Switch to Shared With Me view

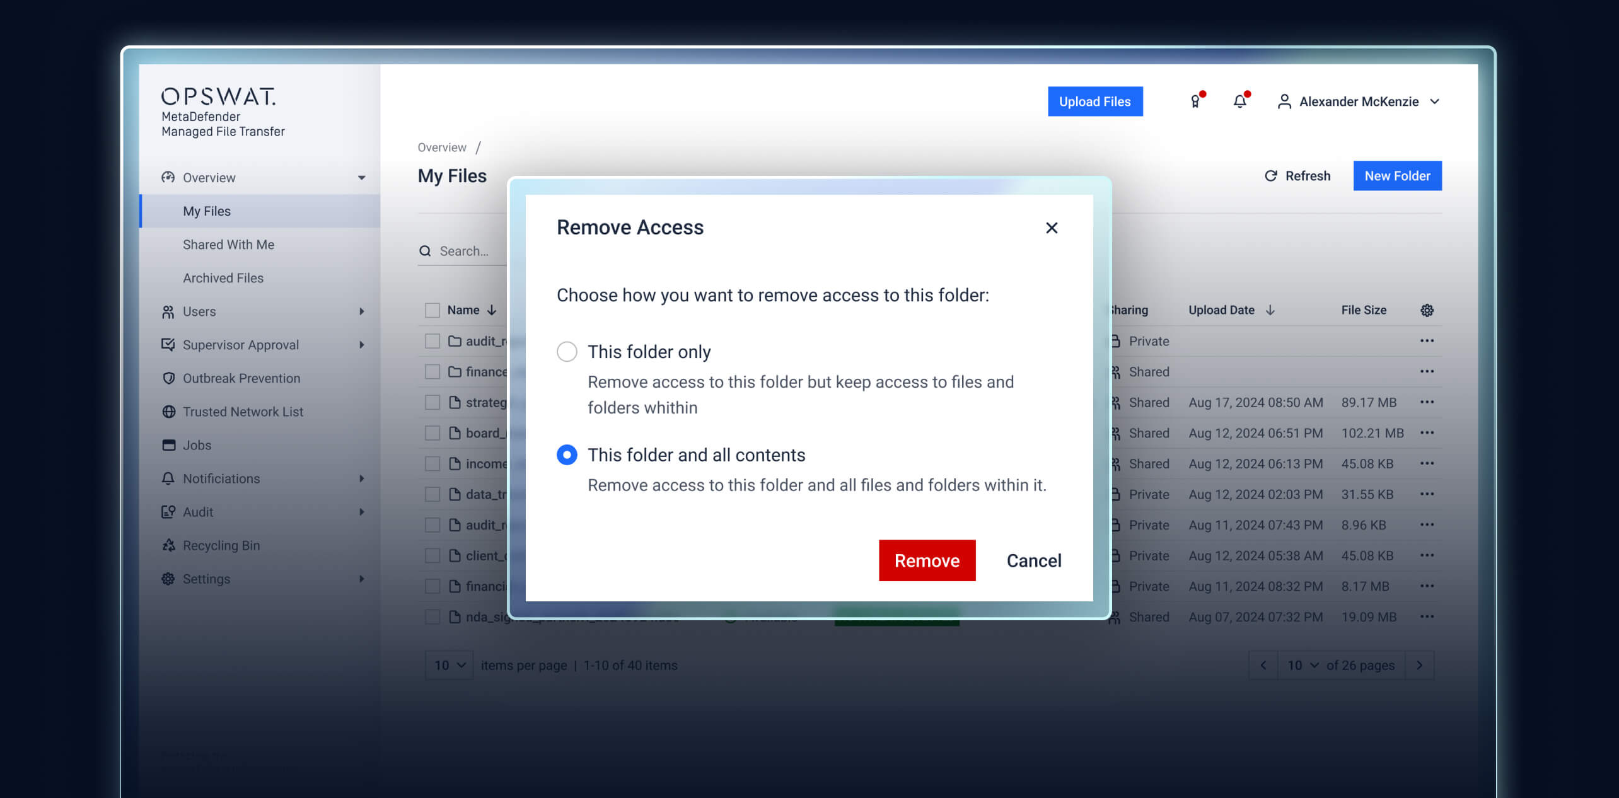pyautogui.click(x=228, y=245)
